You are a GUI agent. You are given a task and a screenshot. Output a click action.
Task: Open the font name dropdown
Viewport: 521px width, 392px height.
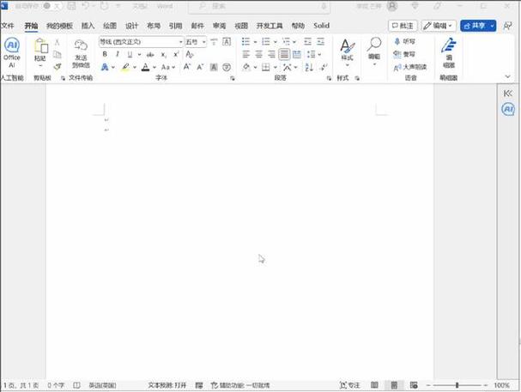pyautogui.click(x=181, y=42)
